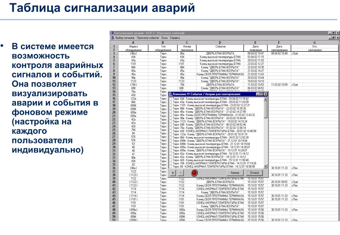Screen dimensions: 340x235
Task: Click the dialog list scroll-down arrow
Action: click(266, 166)
